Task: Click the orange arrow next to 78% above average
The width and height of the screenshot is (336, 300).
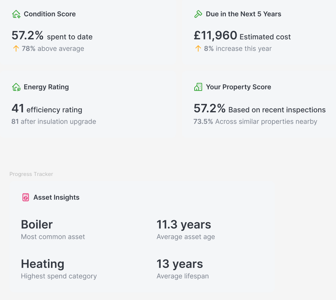Action: (16, 48)
